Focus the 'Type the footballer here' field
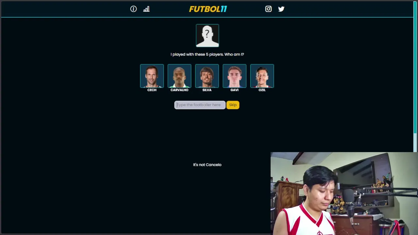The image size is (418, 235). click(x=200, y=105)
